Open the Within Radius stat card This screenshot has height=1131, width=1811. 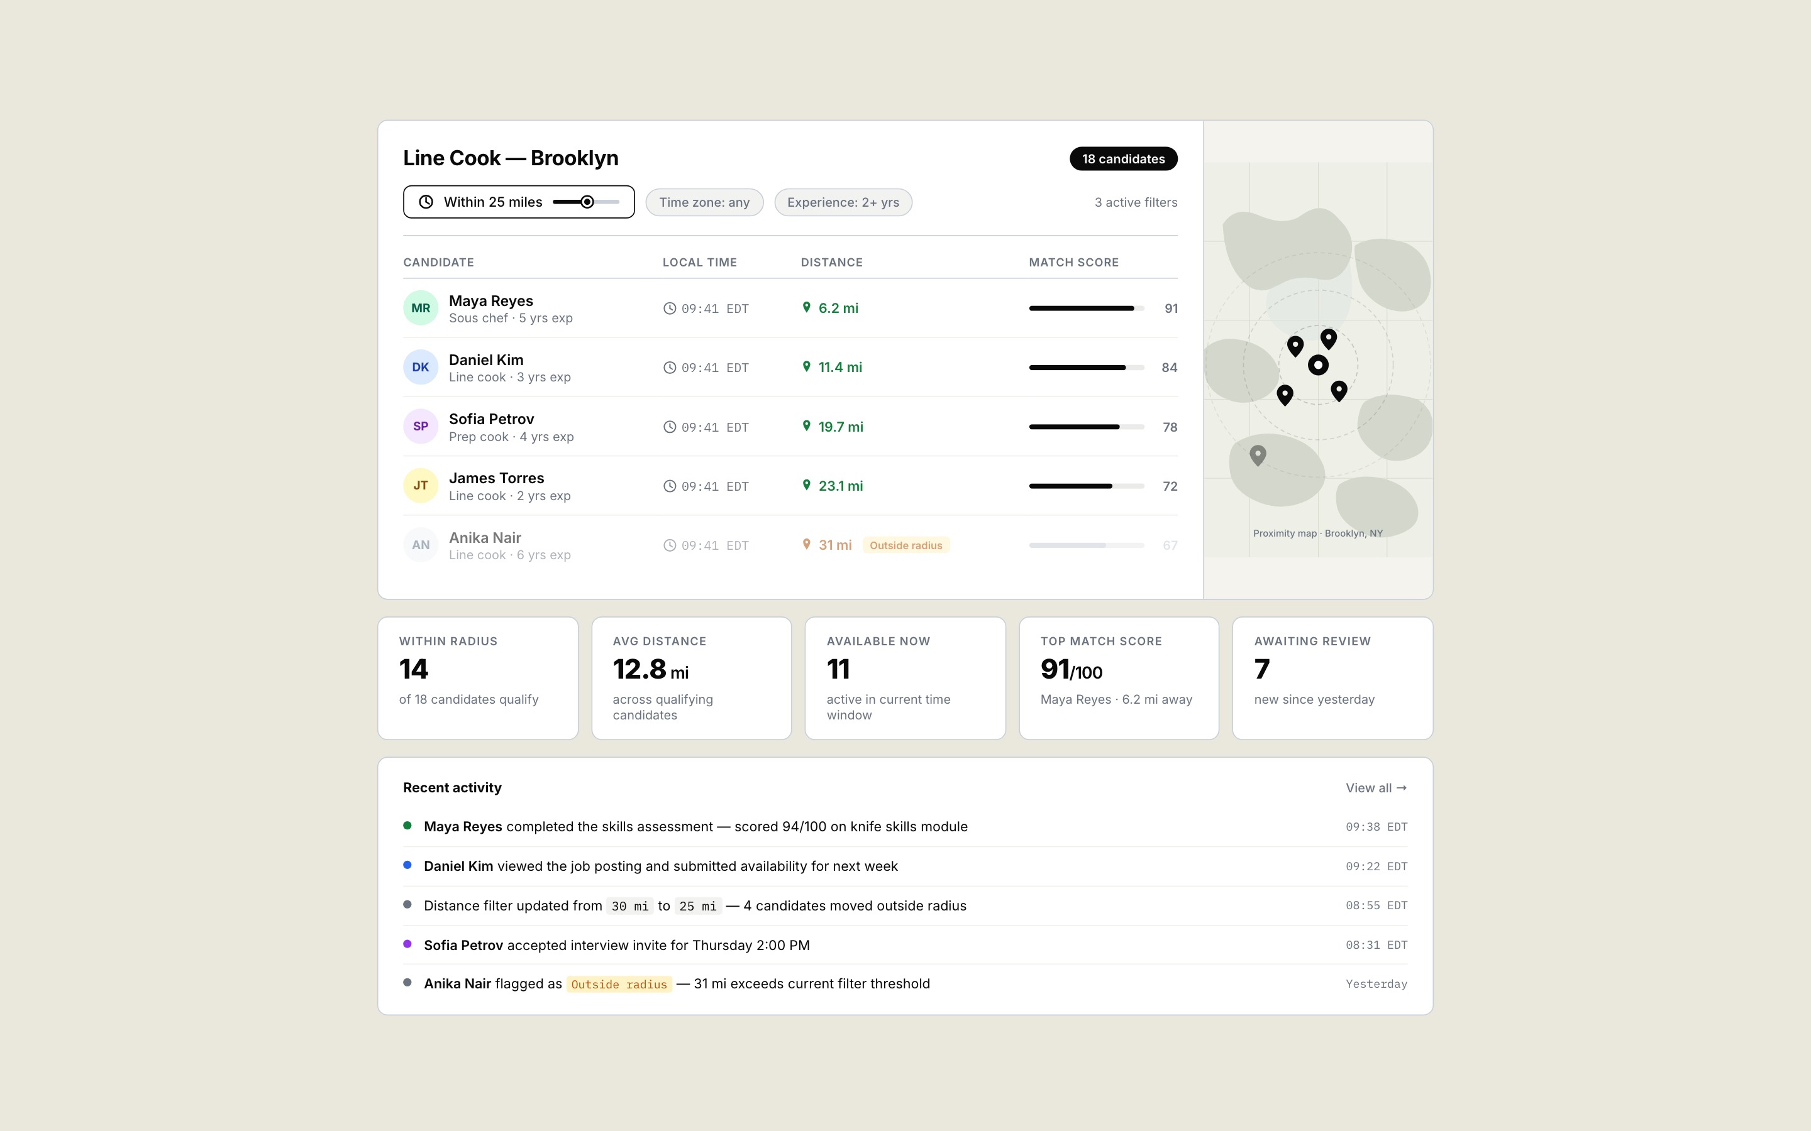click(478, 679)
